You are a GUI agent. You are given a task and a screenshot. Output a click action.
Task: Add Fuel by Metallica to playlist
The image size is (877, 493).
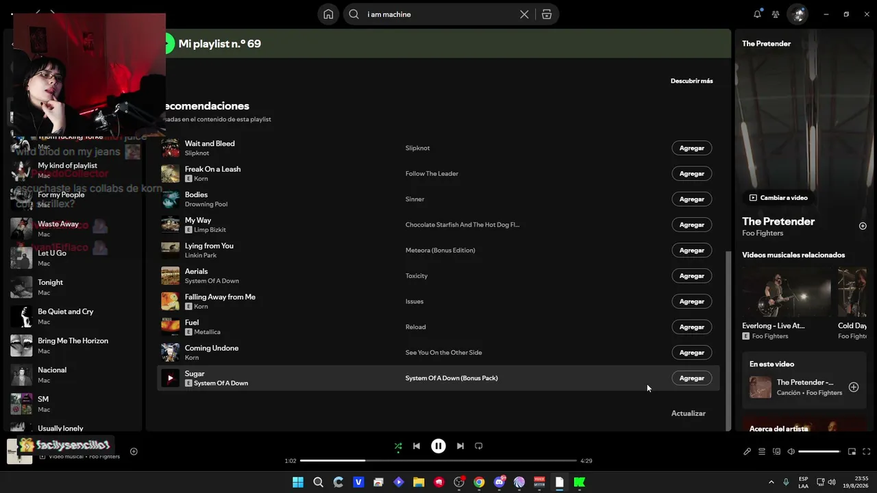click(692, 327)
